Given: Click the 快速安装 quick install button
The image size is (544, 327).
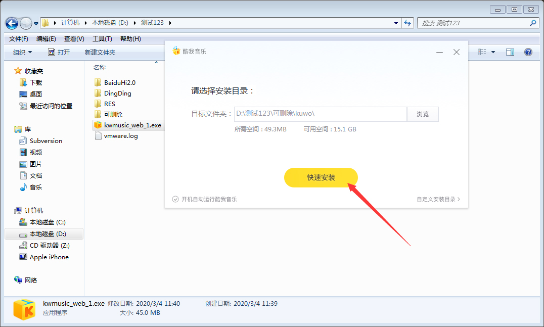Looking at the screenshot, I should (x=321, y=177).
